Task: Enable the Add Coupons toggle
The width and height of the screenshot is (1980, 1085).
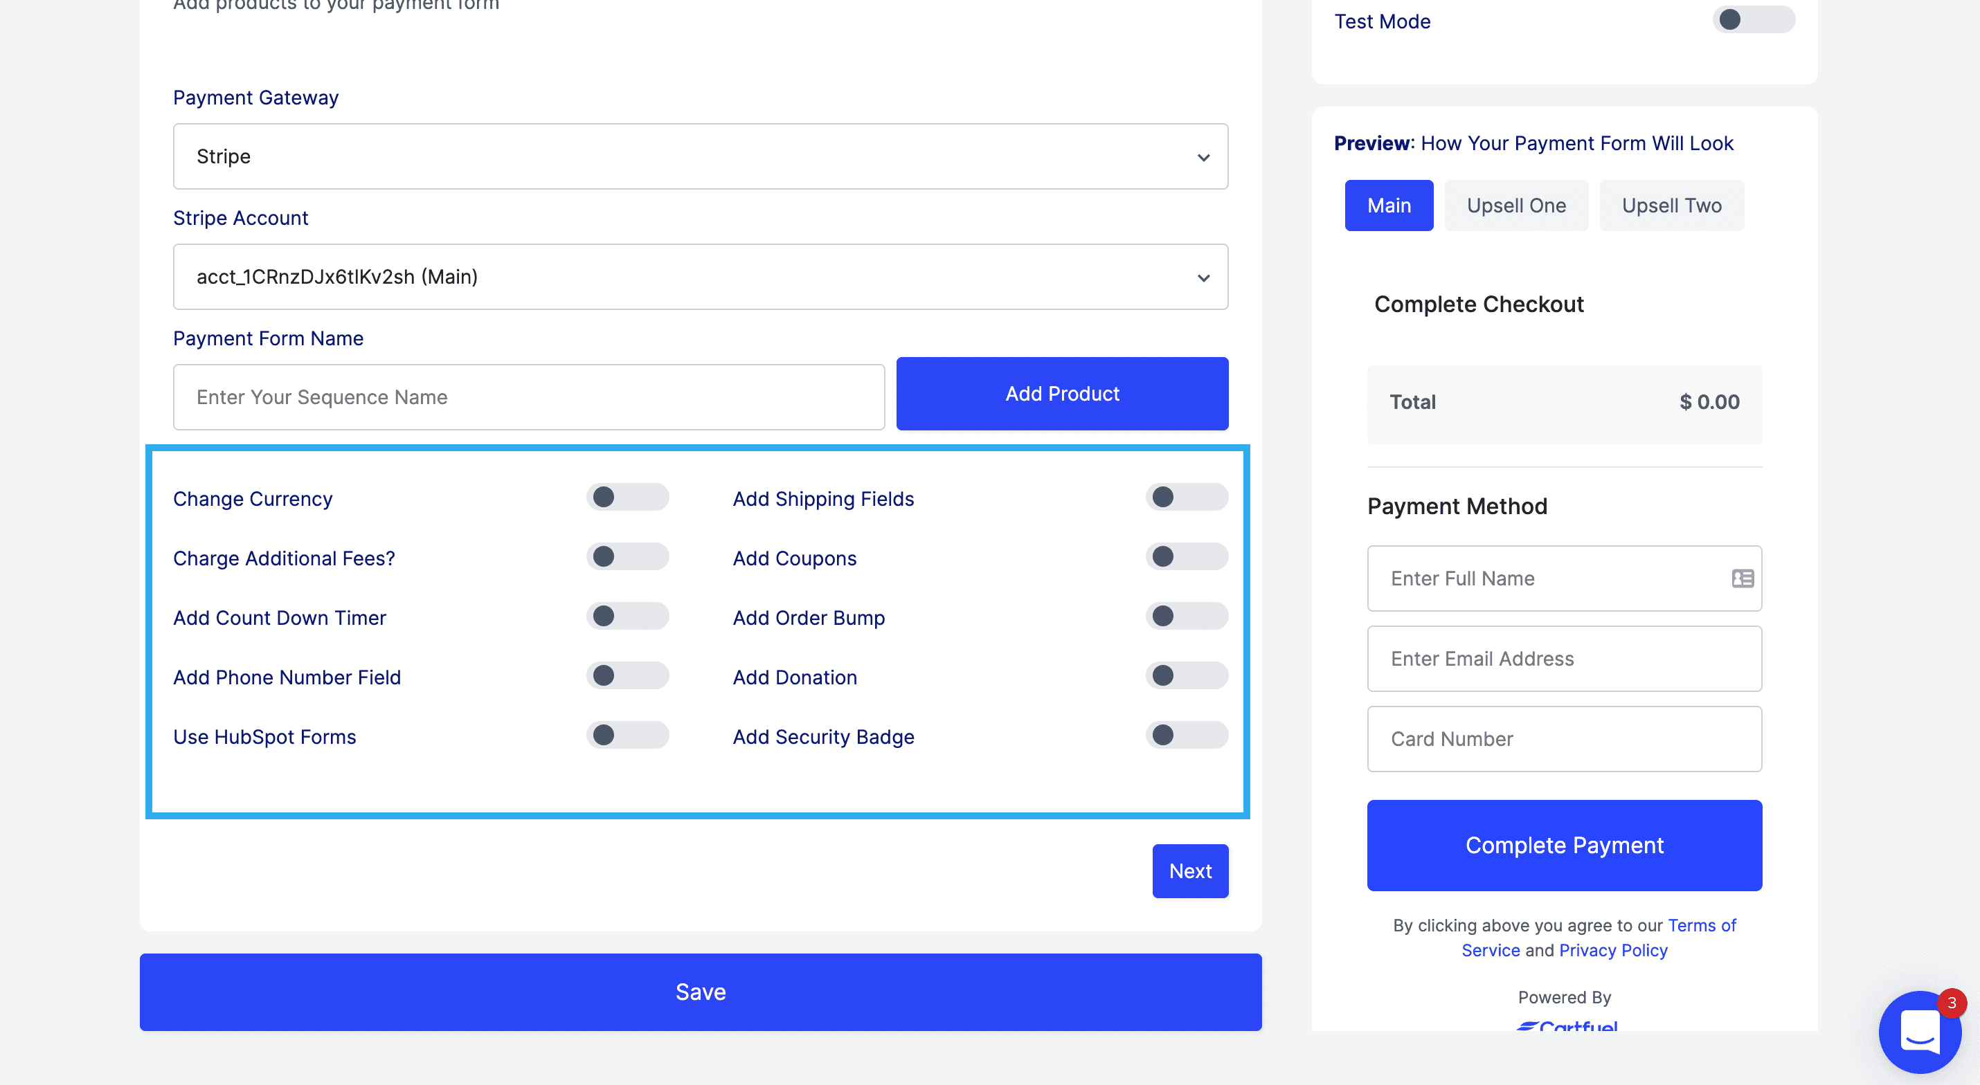Action: [x=1186, y=556]
